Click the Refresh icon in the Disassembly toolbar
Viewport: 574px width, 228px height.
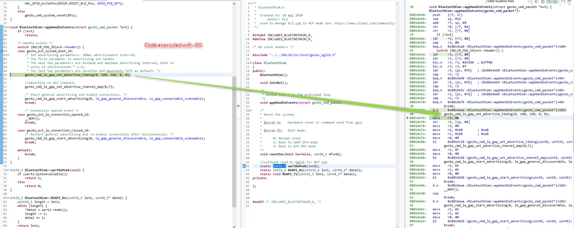tap(536, 2)
